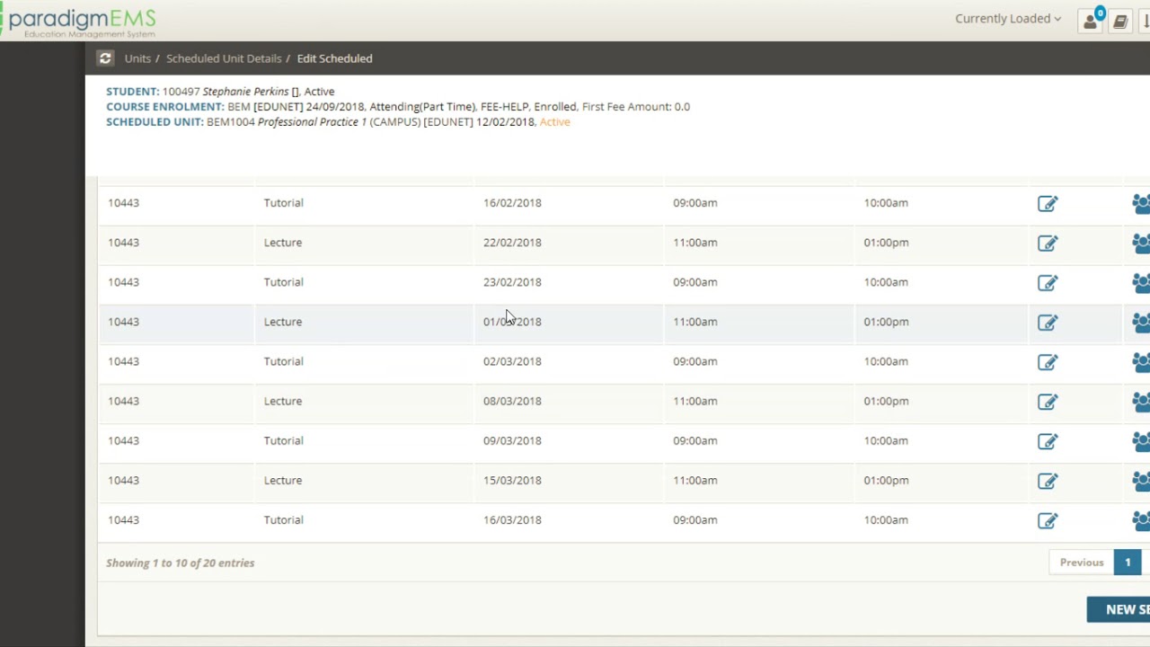Go to Units in the breadcrumb
Screen dimensions: 1150x647
coord(137,58)
